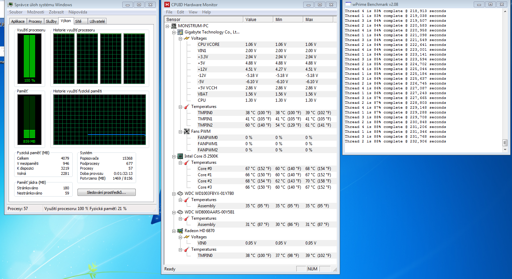
Task: Click the CPU Temperatures thermometer icon
Action: click(x=186, y=162)
